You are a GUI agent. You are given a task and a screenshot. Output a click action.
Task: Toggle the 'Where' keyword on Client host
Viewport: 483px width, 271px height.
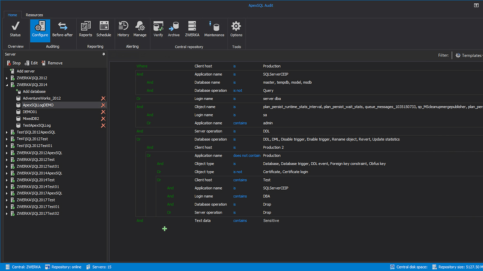[x=142, y=66]
